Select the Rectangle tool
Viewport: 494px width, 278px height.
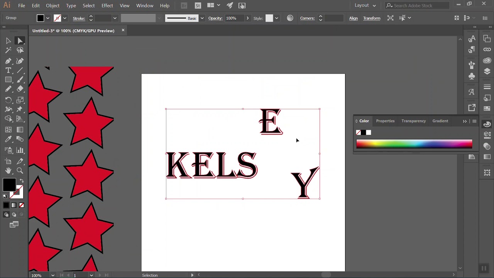8,80
